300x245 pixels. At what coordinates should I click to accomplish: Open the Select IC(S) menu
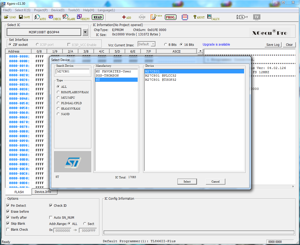click(23, 10)
